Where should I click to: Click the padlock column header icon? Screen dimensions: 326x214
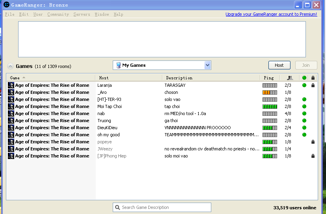pos(313,78)
